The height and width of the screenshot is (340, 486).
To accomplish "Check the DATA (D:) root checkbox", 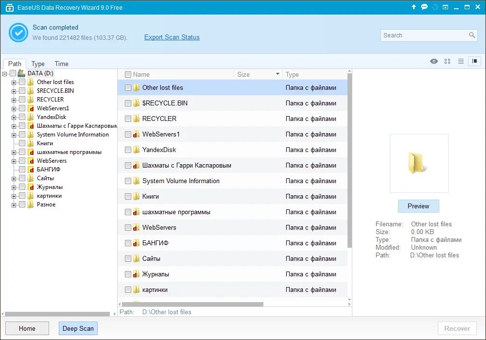I will pos(13,73).
